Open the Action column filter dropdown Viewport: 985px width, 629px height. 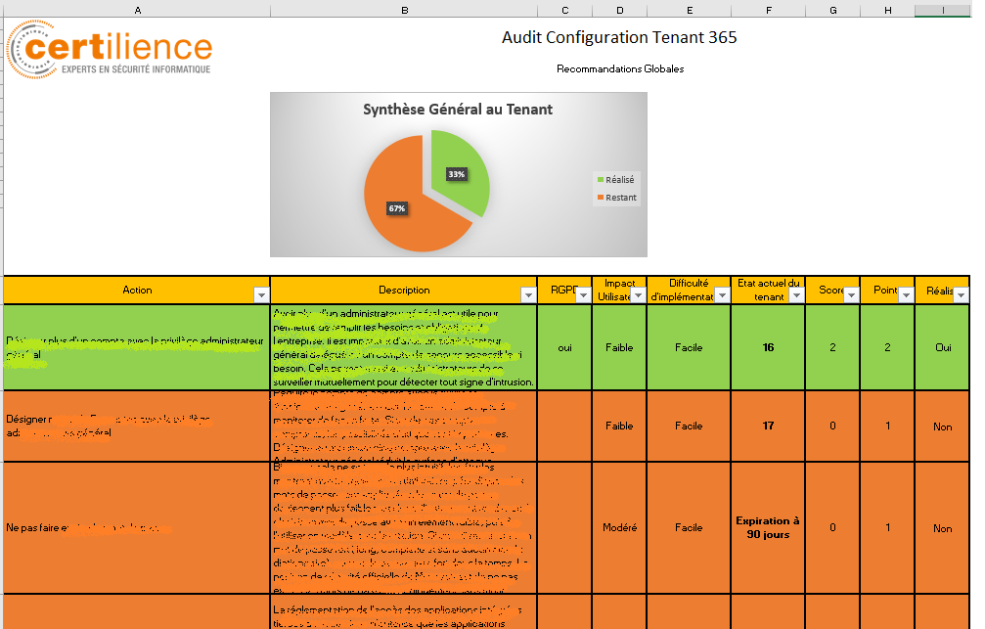pos(261,294)
